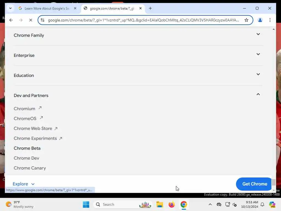Open a new tab
Screen dimensions: 281x211
[150, 8]
